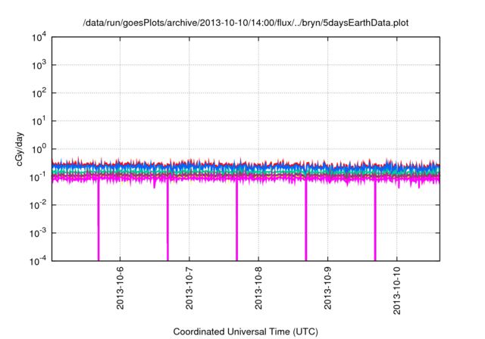Click the 10^-4 y-axis tick label
Image resolution: width=485 pixels, height=339 pixels.
coord(39,262)
